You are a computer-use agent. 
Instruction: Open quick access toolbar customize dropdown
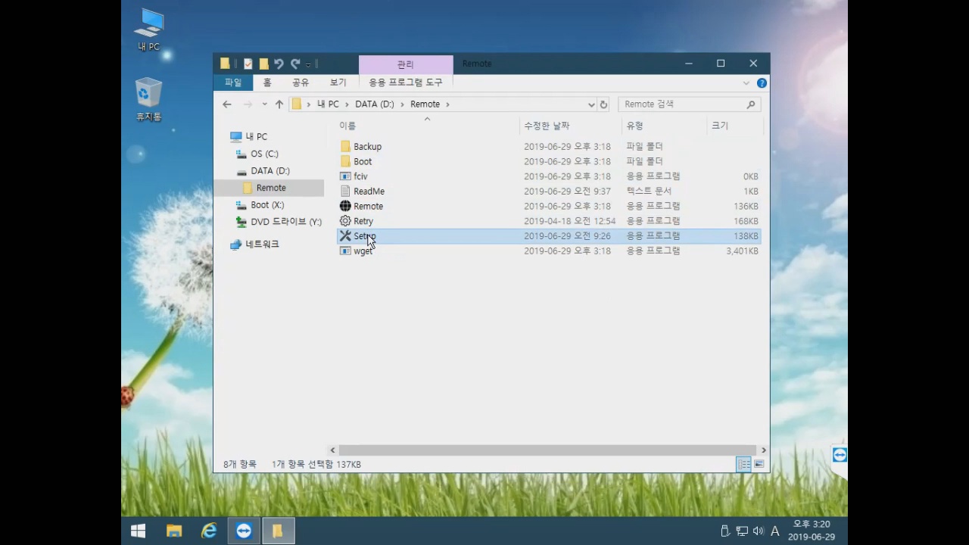tap(308, 64)
